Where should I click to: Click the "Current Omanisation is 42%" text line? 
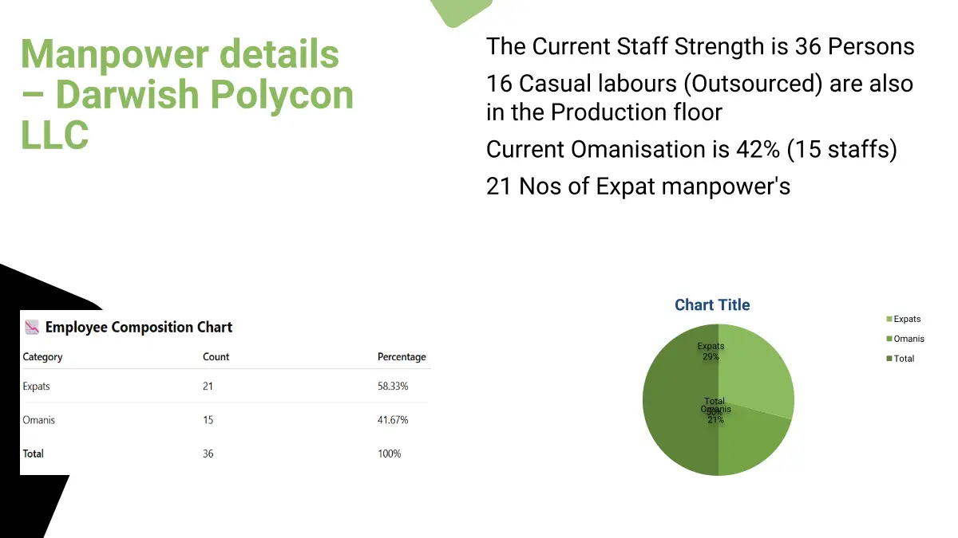point(691,149)
